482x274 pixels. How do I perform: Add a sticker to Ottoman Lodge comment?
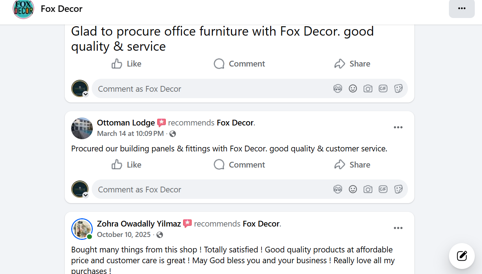tap(398, 189)
